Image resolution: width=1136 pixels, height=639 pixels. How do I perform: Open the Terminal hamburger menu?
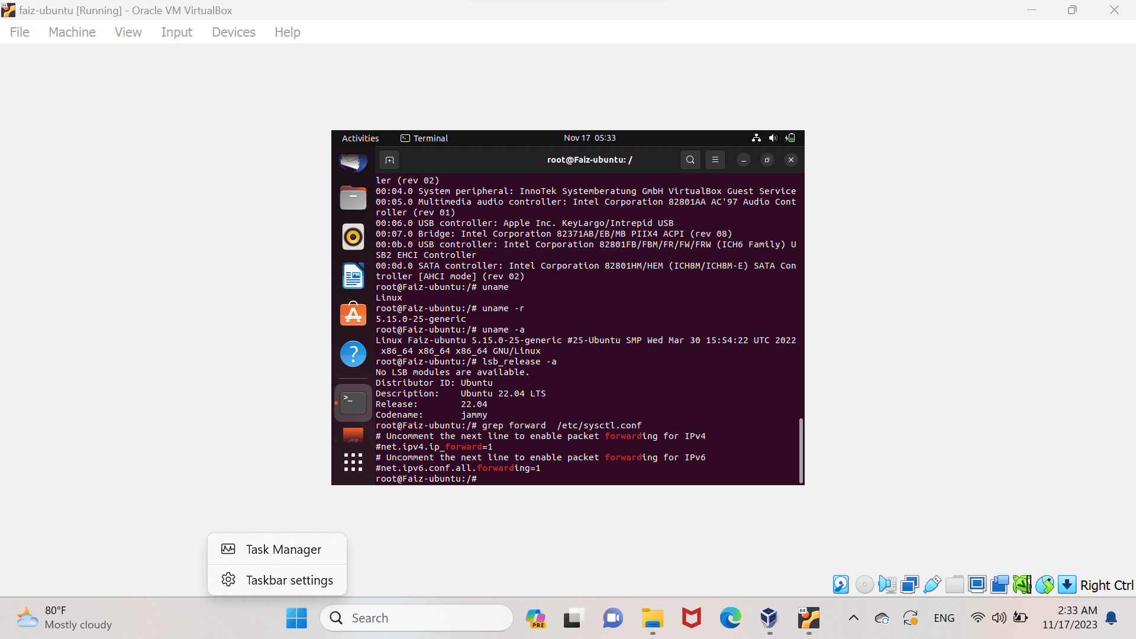point(715,160)
